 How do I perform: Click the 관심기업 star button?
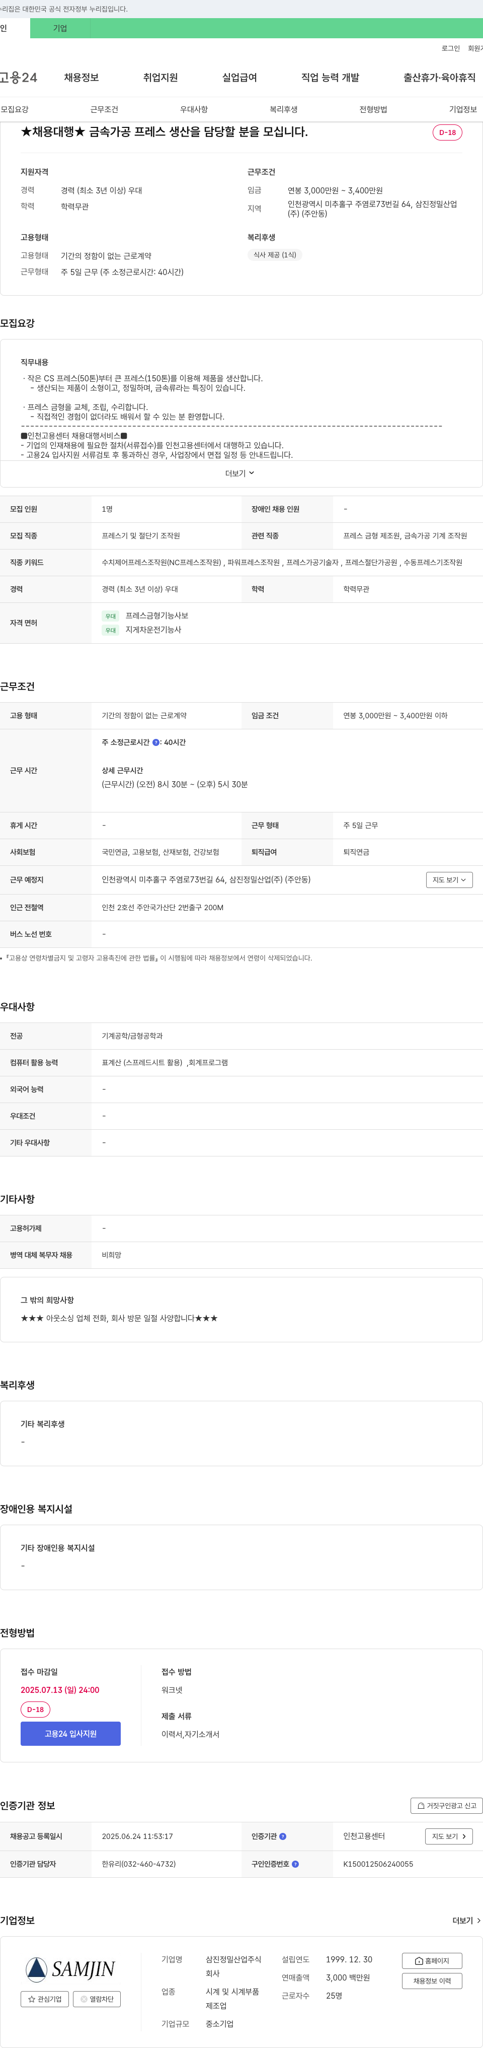point(44,1999)
